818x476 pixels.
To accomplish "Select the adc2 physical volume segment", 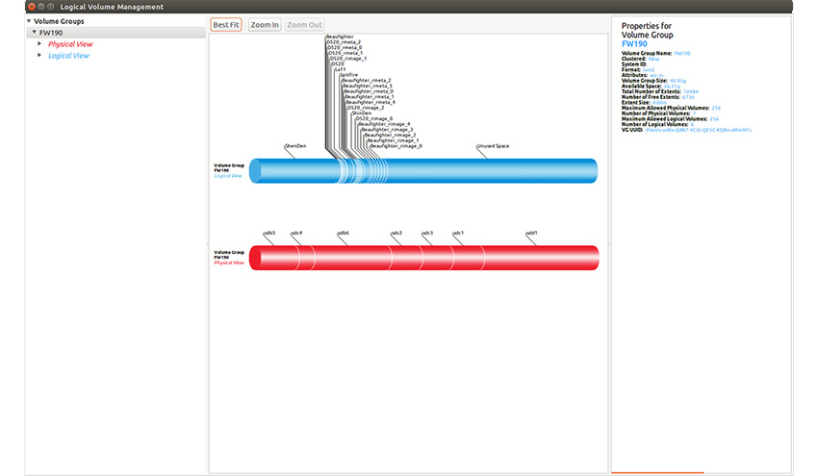I will 406,258.
